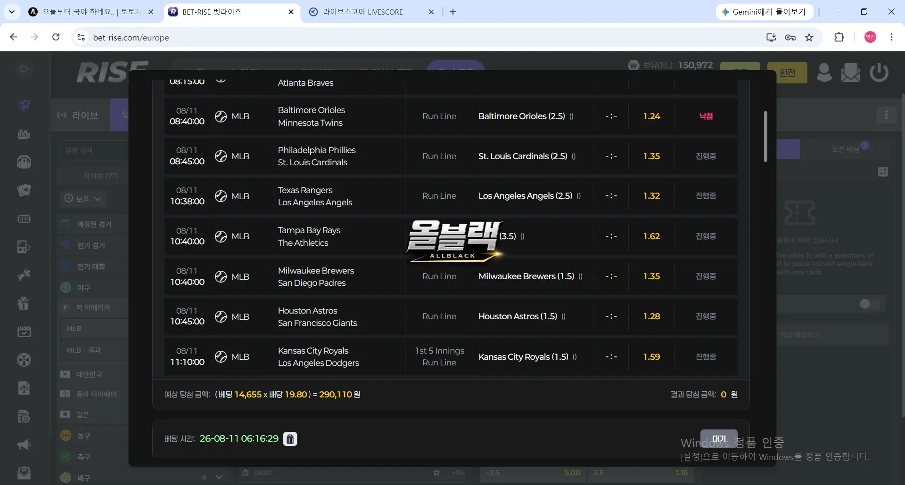
Task: Open the gift box icon in the sidebar
Action: pos(24,303)
